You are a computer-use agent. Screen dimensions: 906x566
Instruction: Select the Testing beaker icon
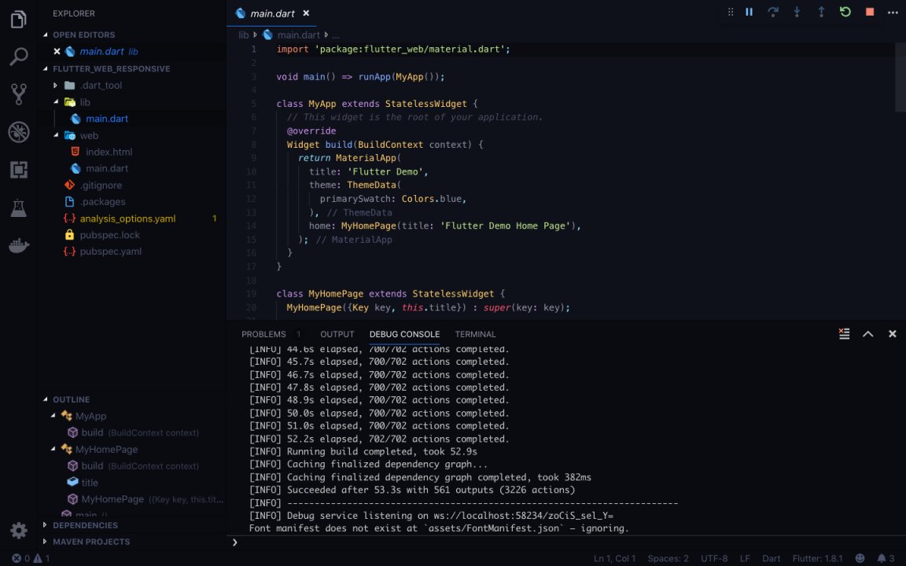(18, 207)
